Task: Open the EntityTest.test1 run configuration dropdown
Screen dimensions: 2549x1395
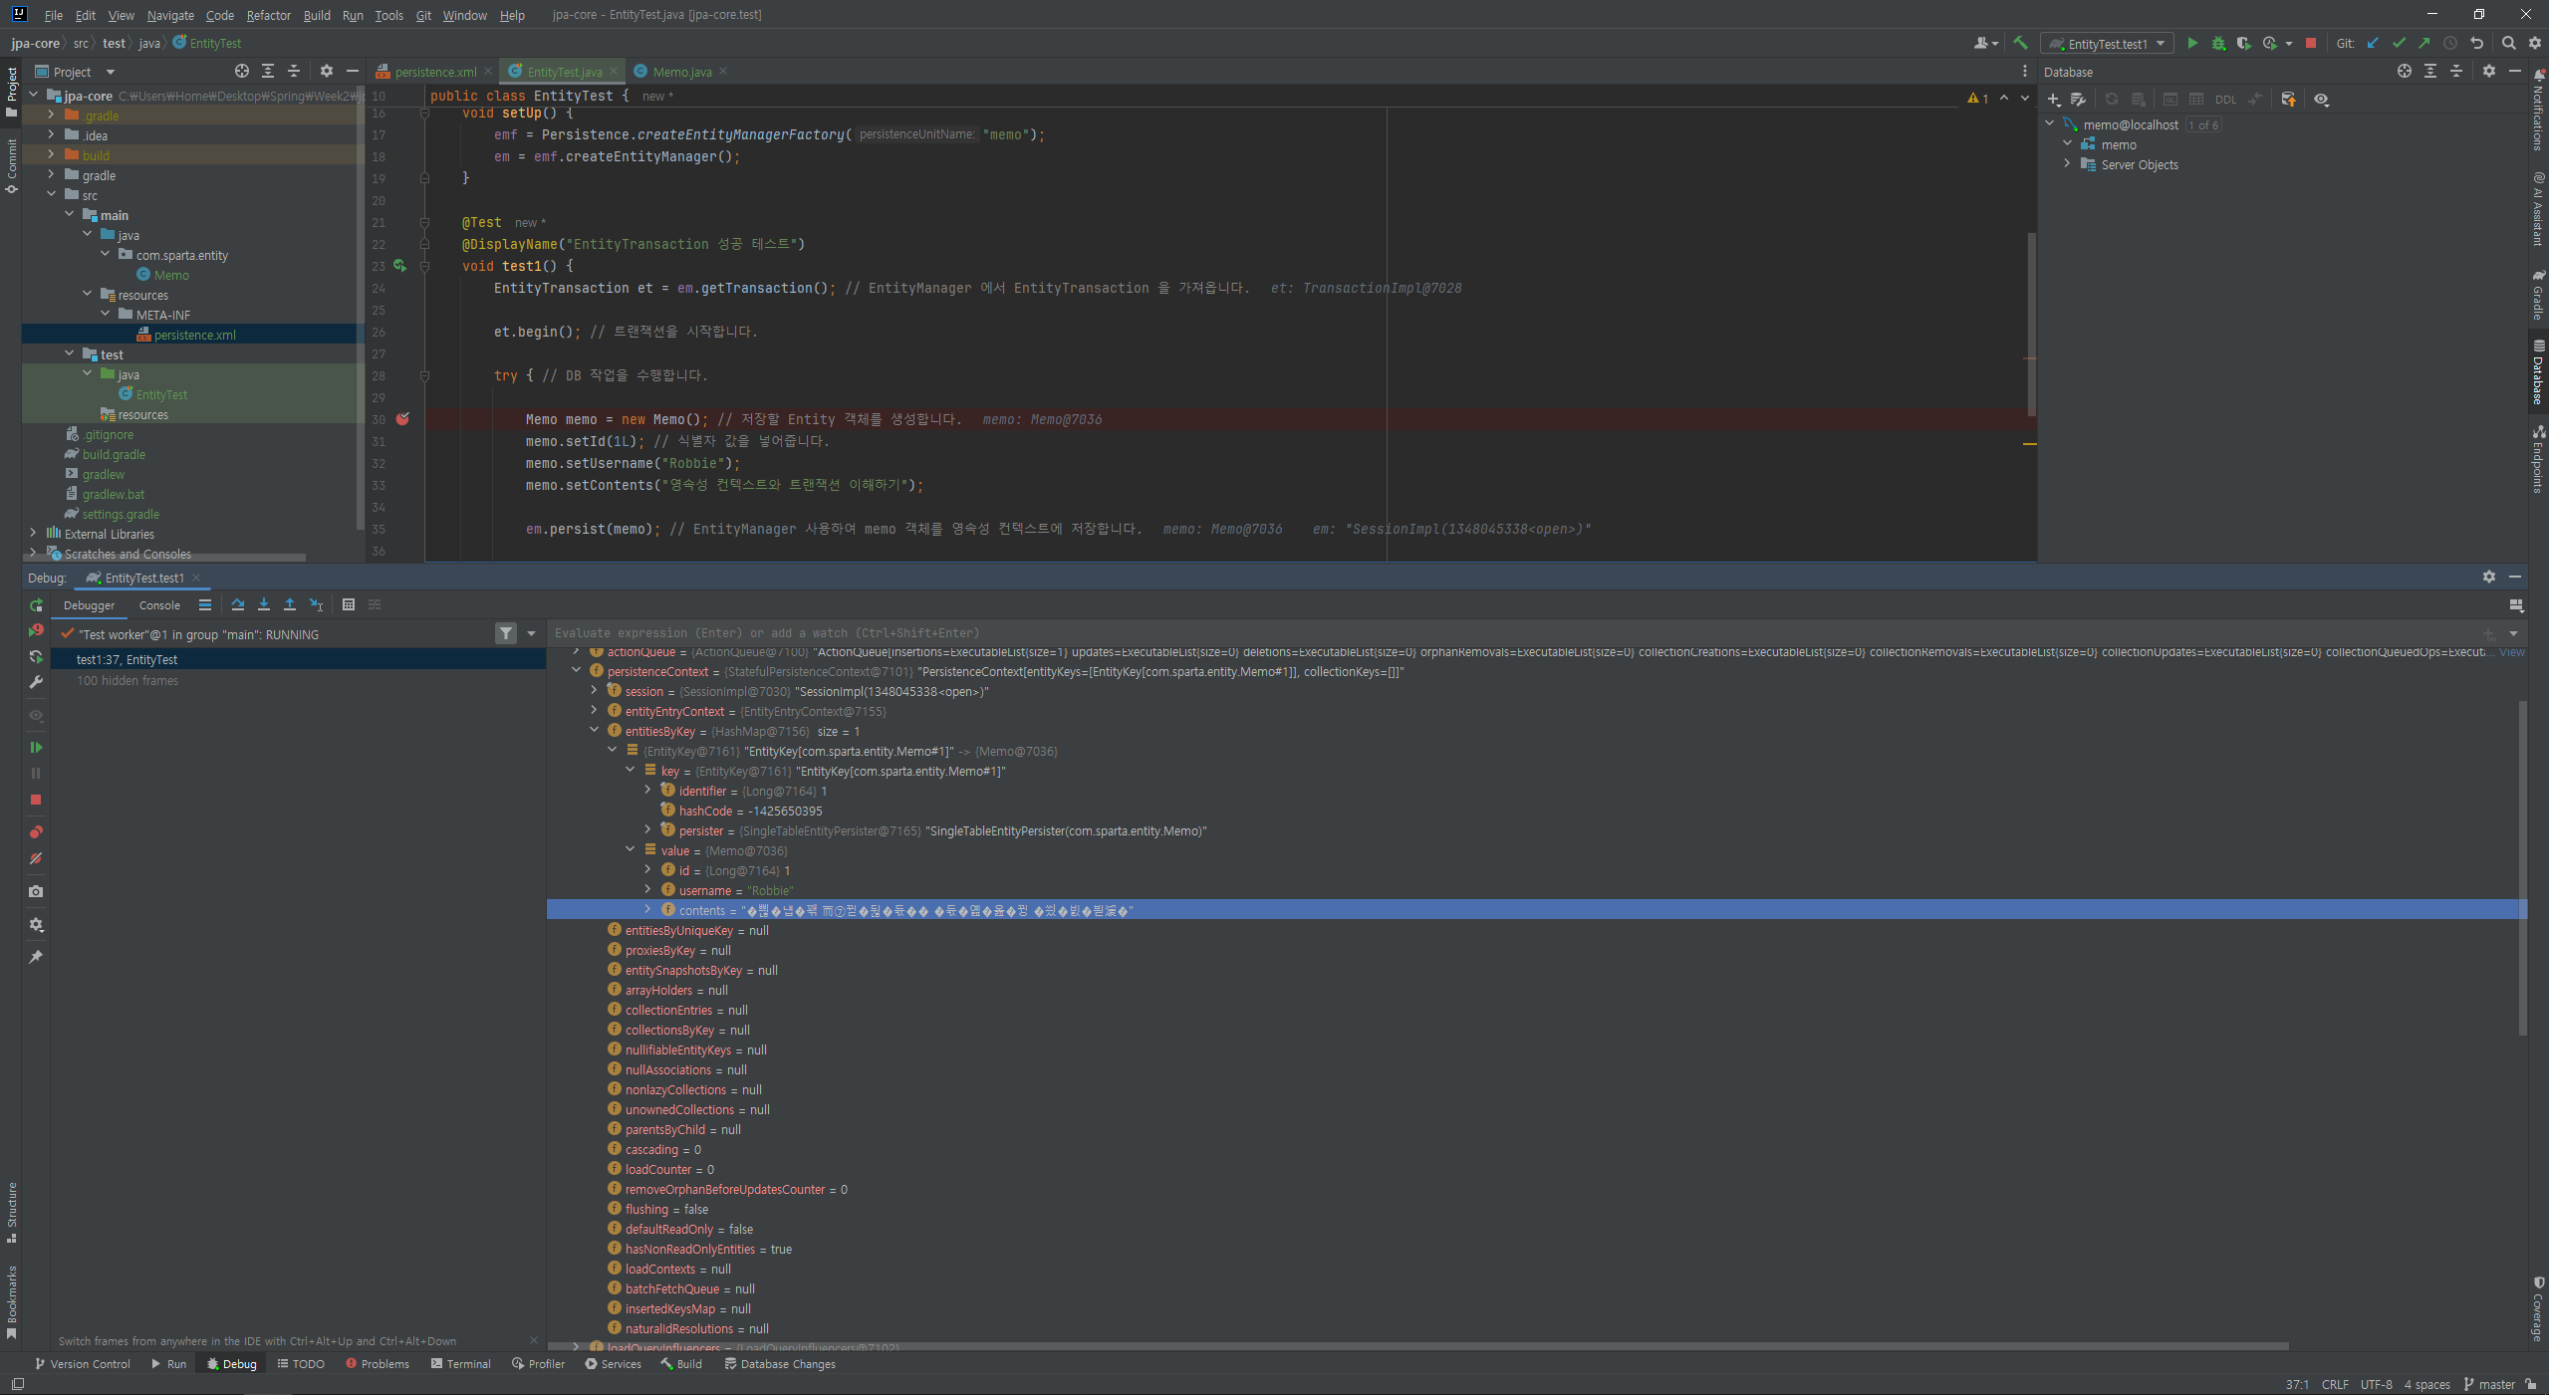Action: tap(2107, 44)
